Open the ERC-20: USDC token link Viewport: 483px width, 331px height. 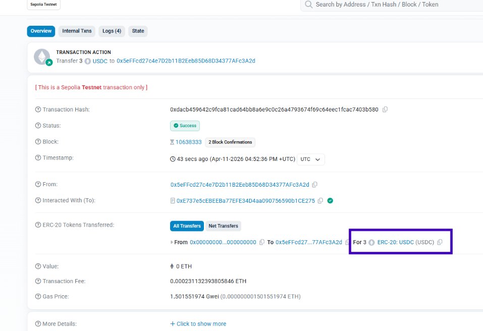coord(396,242)
